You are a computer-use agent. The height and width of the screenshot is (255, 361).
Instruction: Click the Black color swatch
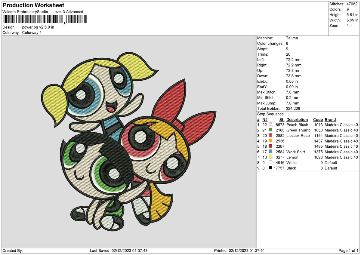coord(270,168)
